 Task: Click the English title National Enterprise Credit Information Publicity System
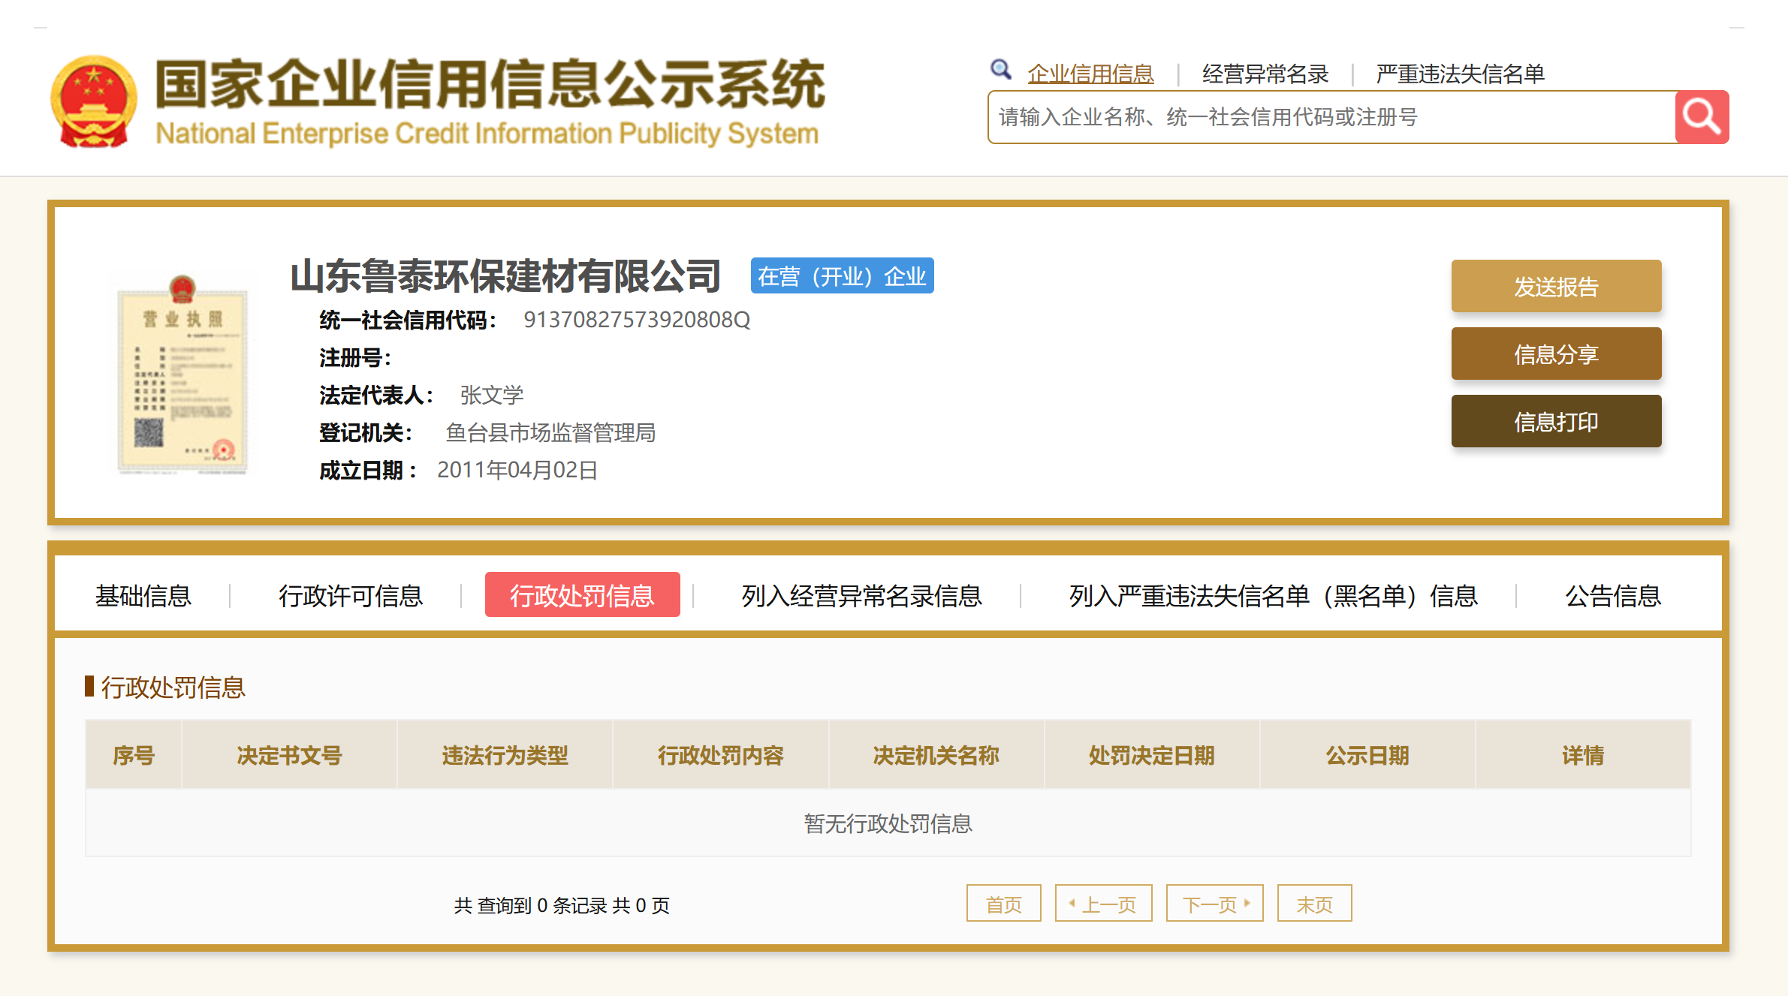tap(487, 134)
